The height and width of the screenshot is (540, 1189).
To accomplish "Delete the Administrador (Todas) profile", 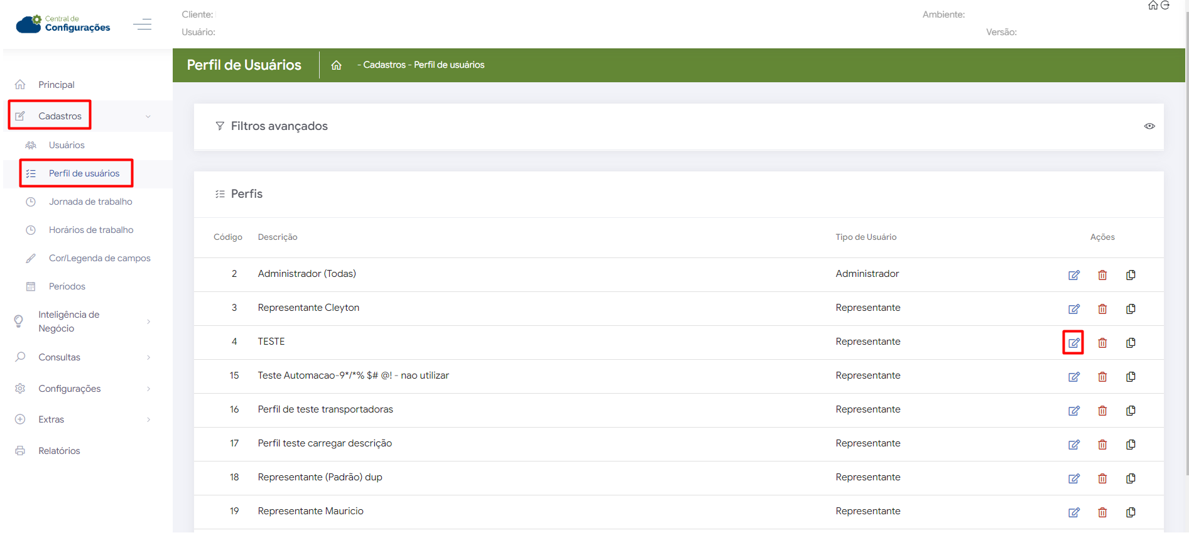I will (x=1102, y=275).
